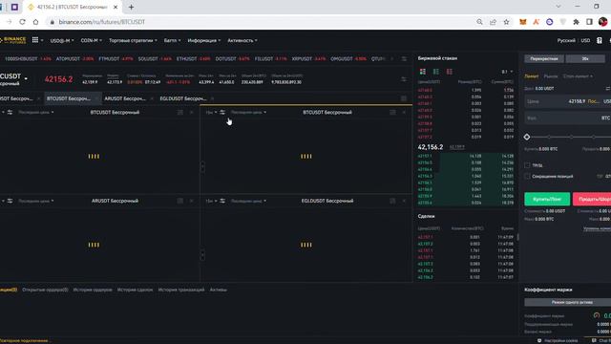Open indicator settings in EGLDUSDT chart
611x344 pixels.
[x=222, y=201]
